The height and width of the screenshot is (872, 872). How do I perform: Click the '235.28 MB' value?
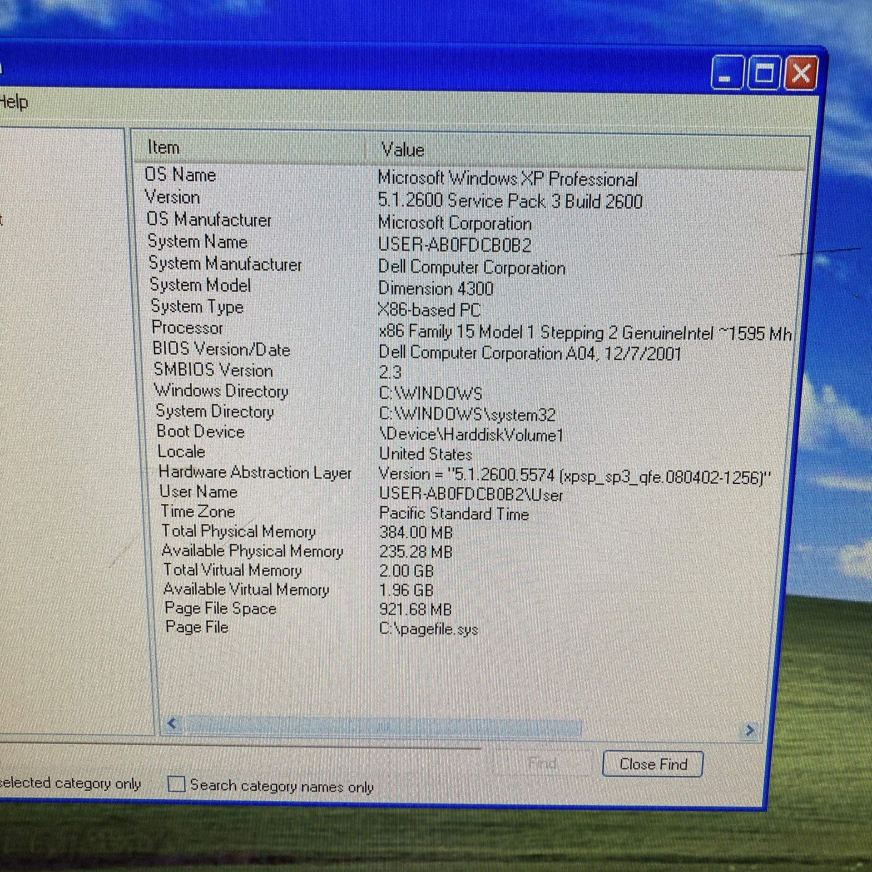pos(416,552)
